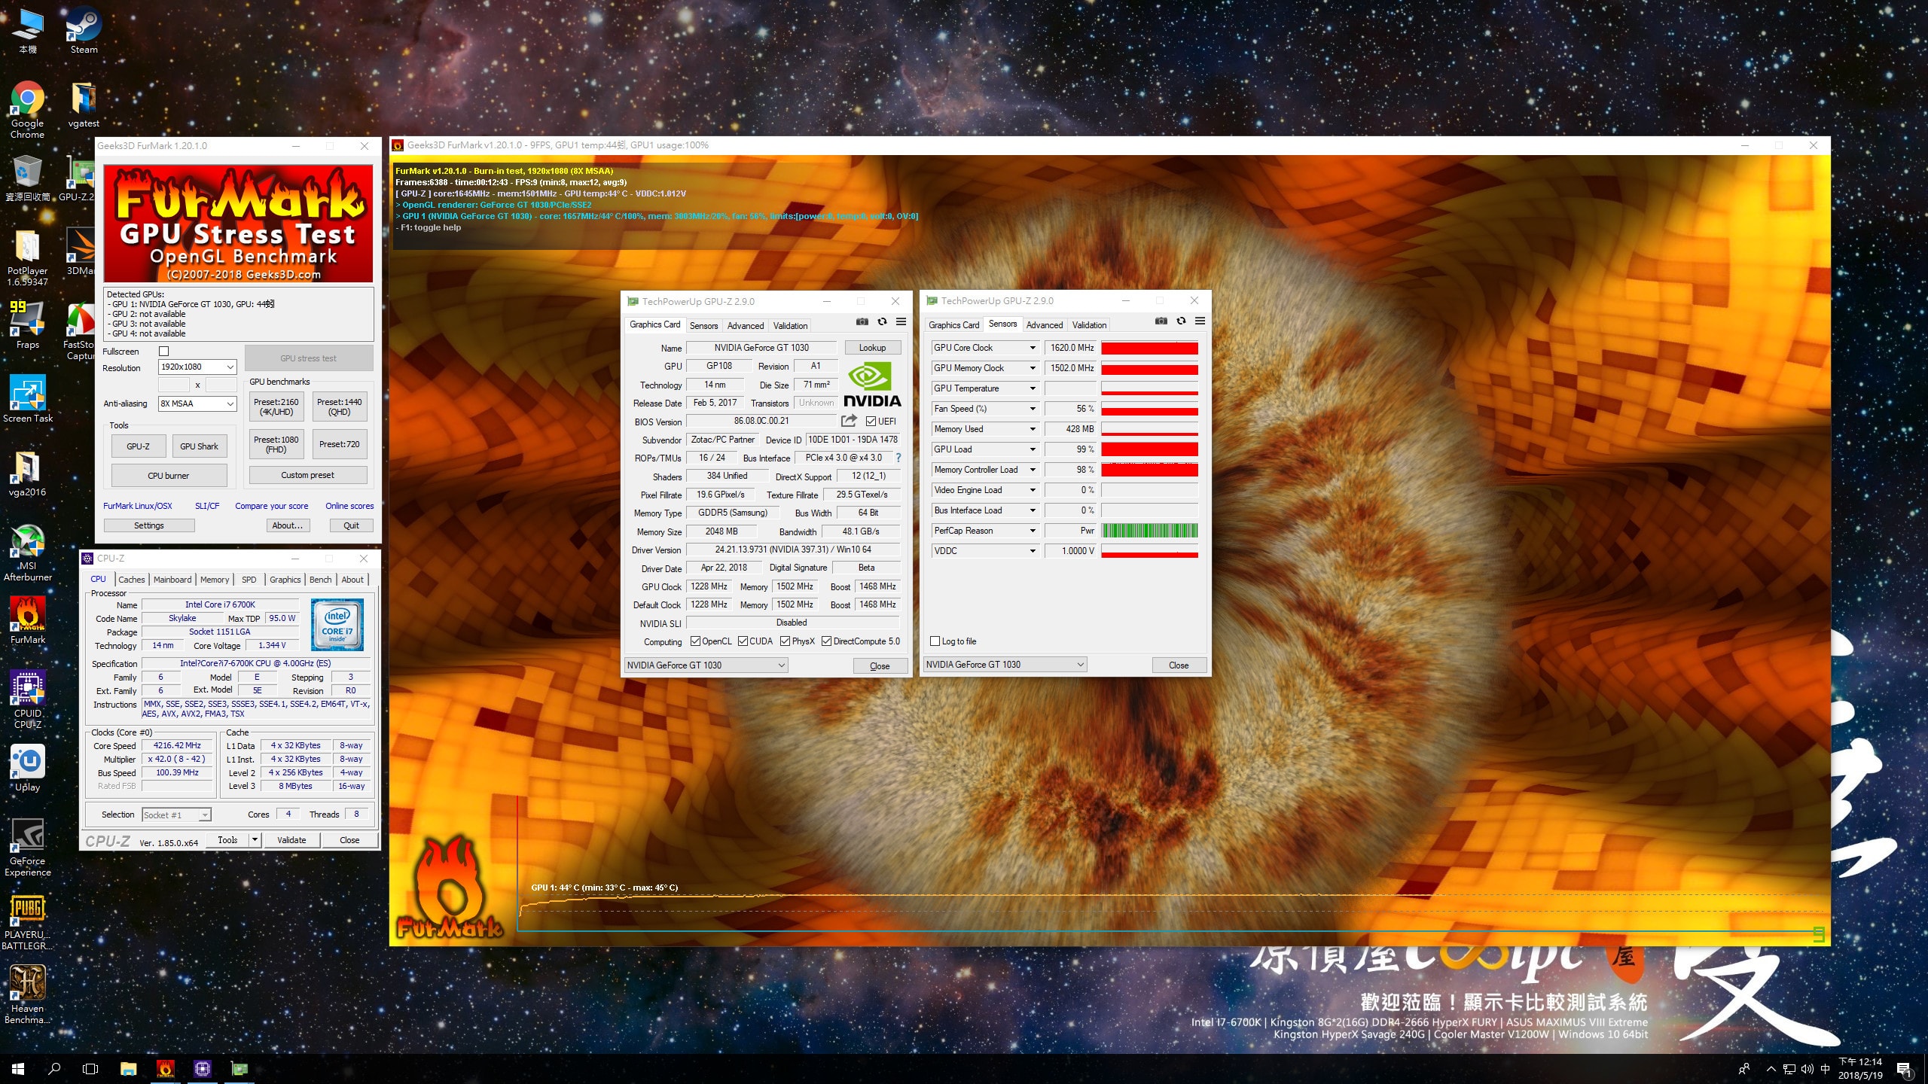Take screenshot in GPU-Z Graphics Card window
Image resolution: width=1928 pixels, height=1084 pixels.
click(862, 321)
